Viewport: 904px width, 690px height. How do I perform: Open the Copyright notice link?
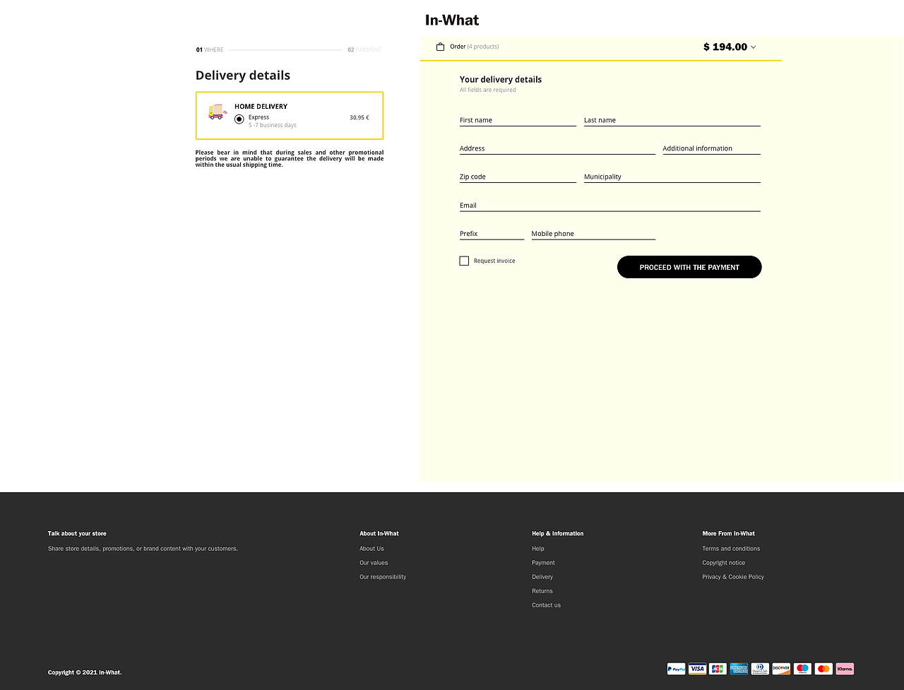(723, 563)
